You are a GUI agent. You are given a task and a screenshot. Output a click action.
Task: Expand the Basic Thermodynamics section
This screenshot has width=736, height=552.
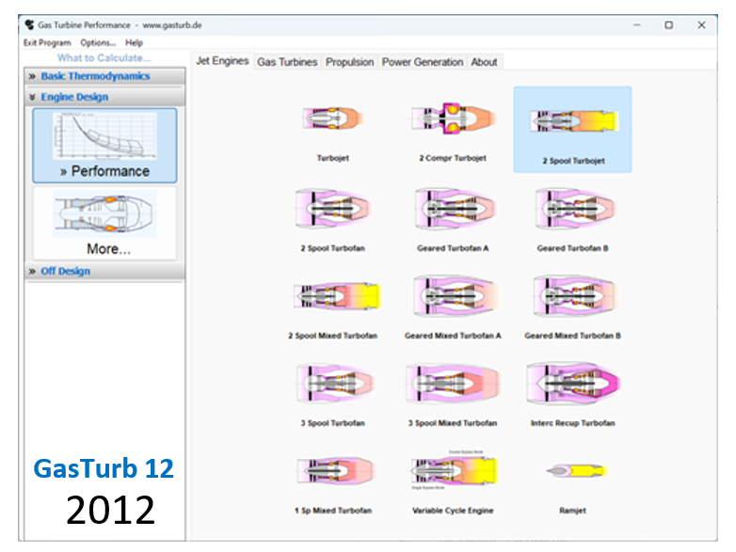pyautogui.click(x=104, y=76)
